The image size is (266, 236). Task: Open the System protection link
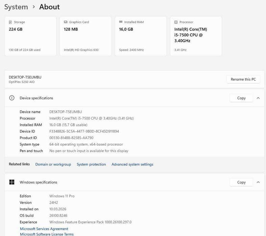click(91, 164)
